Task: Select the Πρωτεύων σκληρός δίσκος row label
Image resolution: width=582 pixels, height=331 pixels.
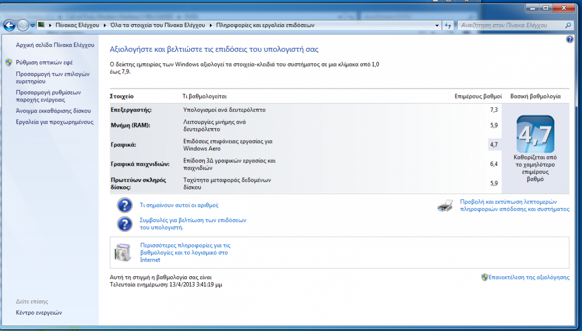Action: tap(138, 183)
